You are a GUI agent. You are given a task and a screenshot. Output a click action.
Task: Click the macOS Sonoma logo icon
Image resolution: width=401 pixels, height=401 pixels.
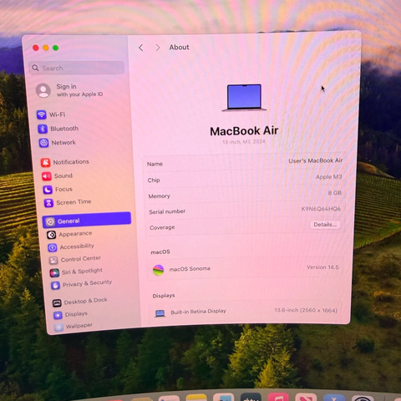(158, 270)
